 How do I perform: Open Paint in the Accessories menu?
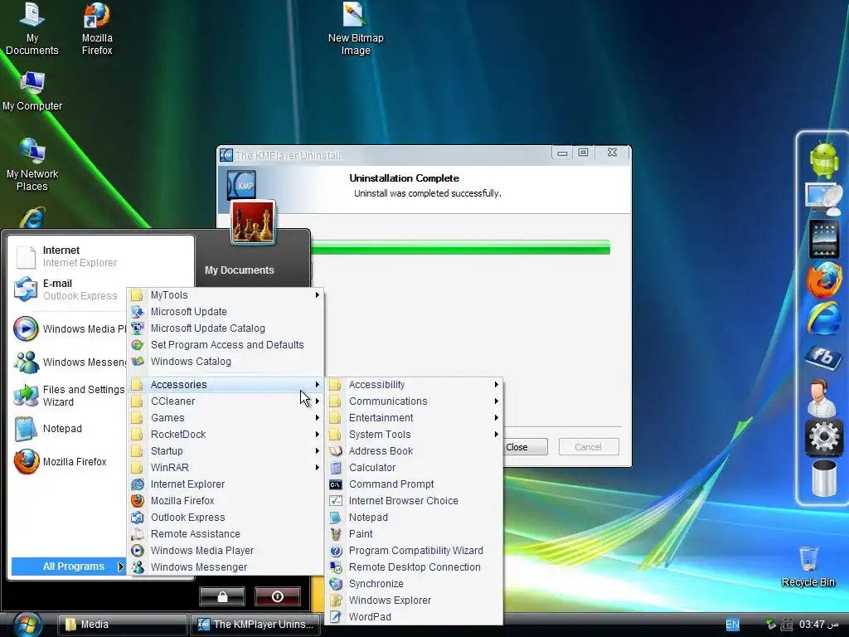pos(414,534)
